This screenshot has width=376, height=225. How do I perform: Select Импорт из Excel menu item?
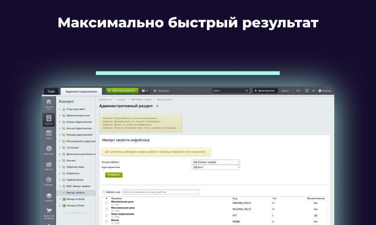coord(75,199)
